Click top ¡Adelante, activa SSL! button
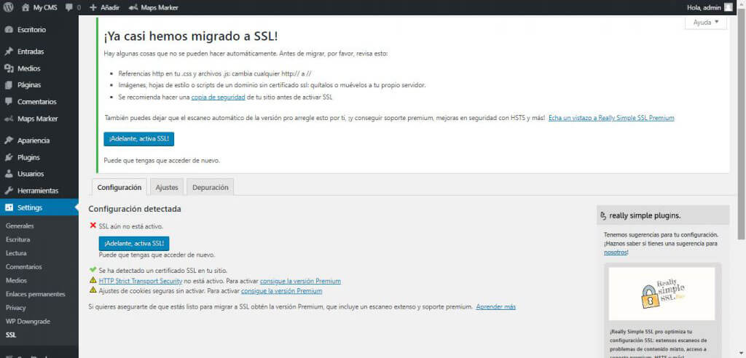 pos(139,139)
